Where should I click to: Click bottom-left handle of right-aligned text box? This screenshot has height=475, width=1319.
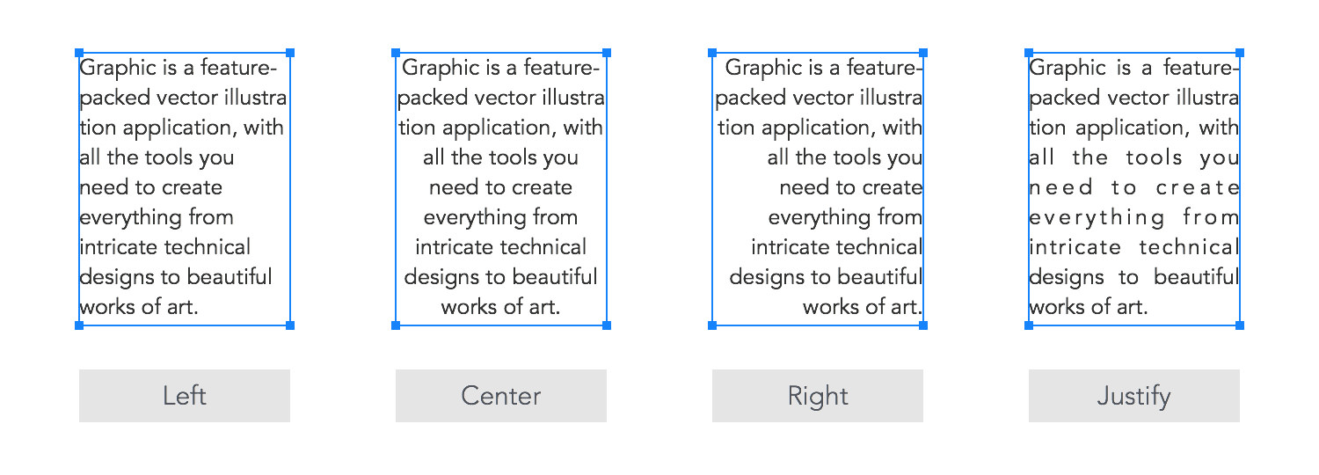coord(712,325)
